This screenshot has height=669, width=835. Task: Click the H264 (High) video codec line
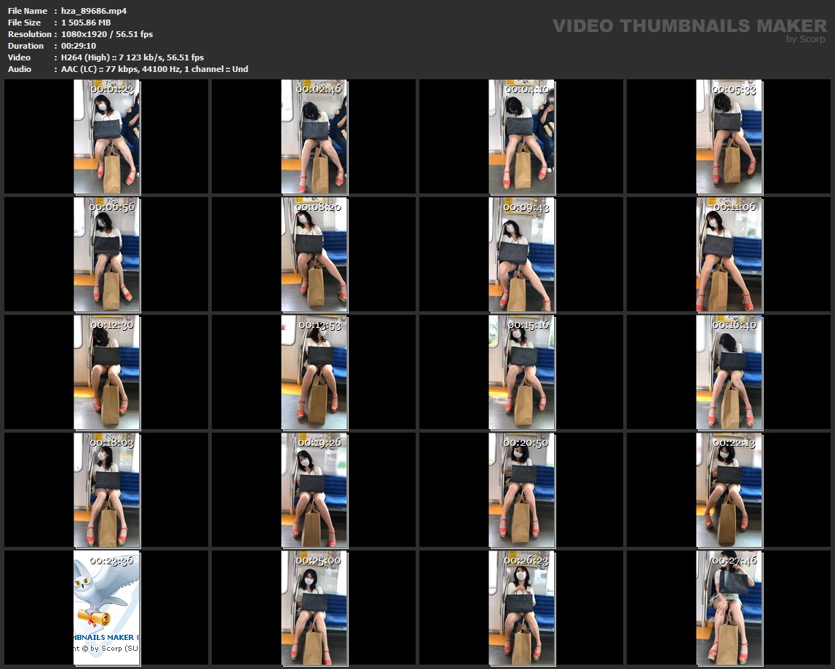point(132,57)
